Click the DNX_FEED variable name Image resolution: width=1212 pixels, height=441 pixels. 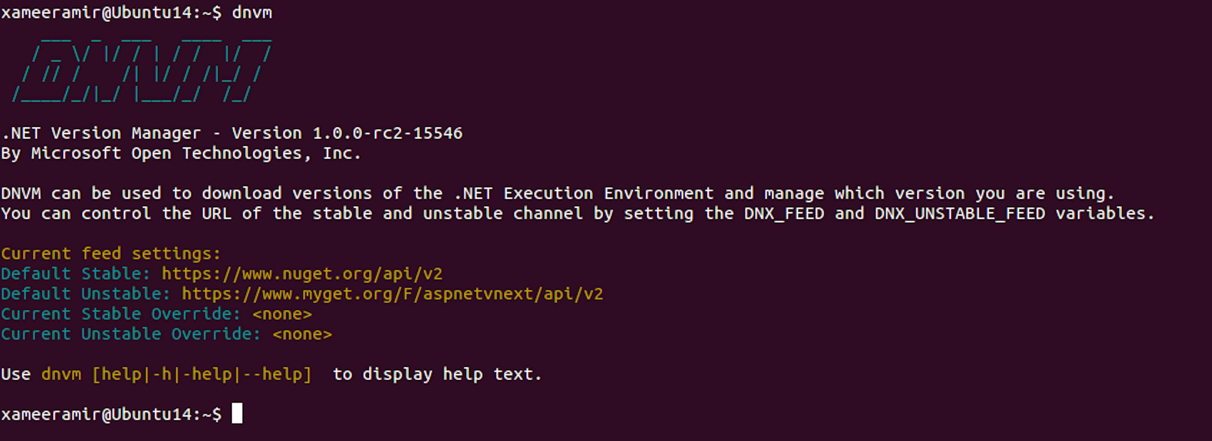pos(784,214)
